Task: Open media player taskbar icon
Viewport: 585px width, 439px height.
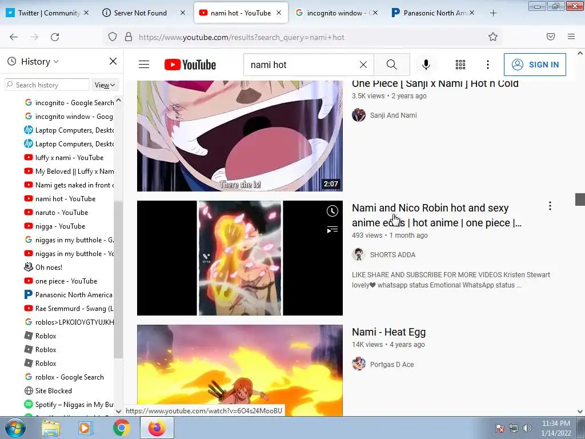Action: tap(86, 428)
